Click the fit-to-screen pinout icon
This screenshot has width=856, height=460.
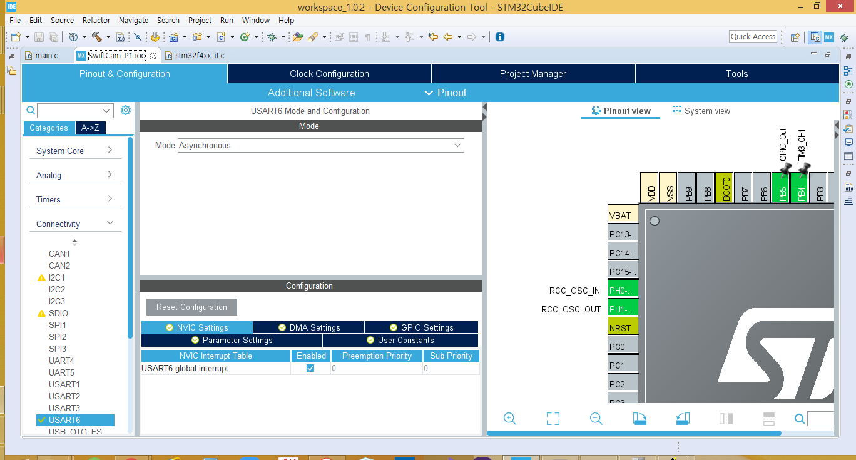[x=553, y=419]
